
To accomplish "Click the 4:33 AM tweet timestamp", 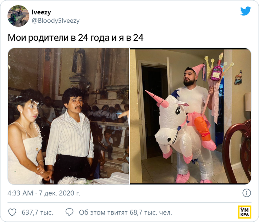I will click(20, 193).
